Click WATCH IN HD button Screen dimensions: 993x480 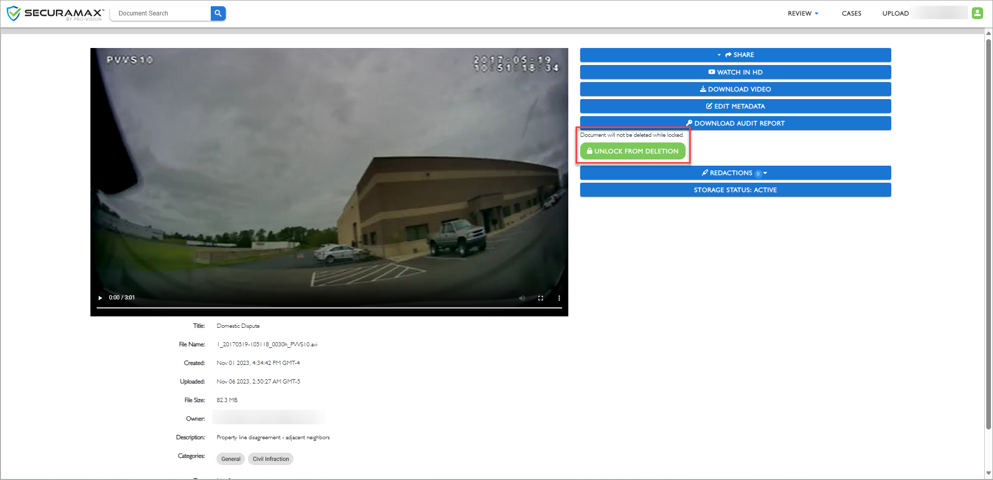735,72
